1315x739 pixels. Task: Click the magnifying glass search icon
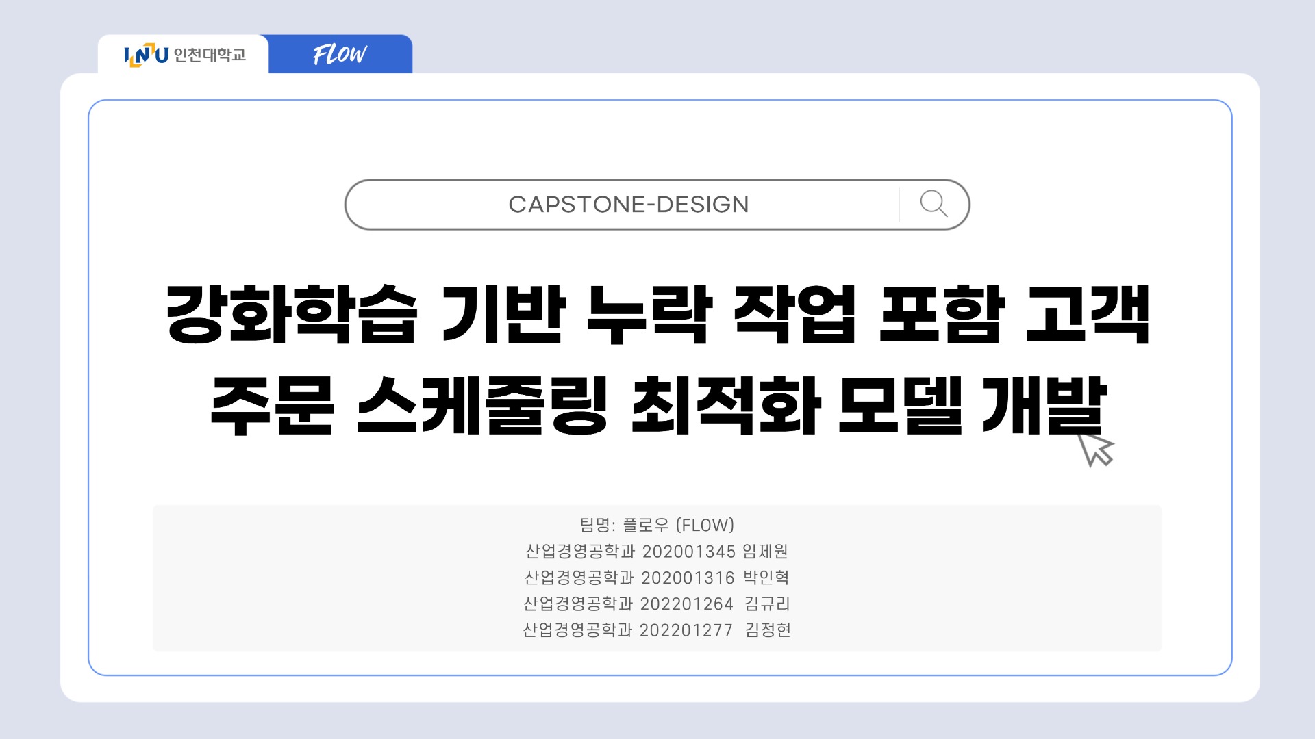click(934, 204)
